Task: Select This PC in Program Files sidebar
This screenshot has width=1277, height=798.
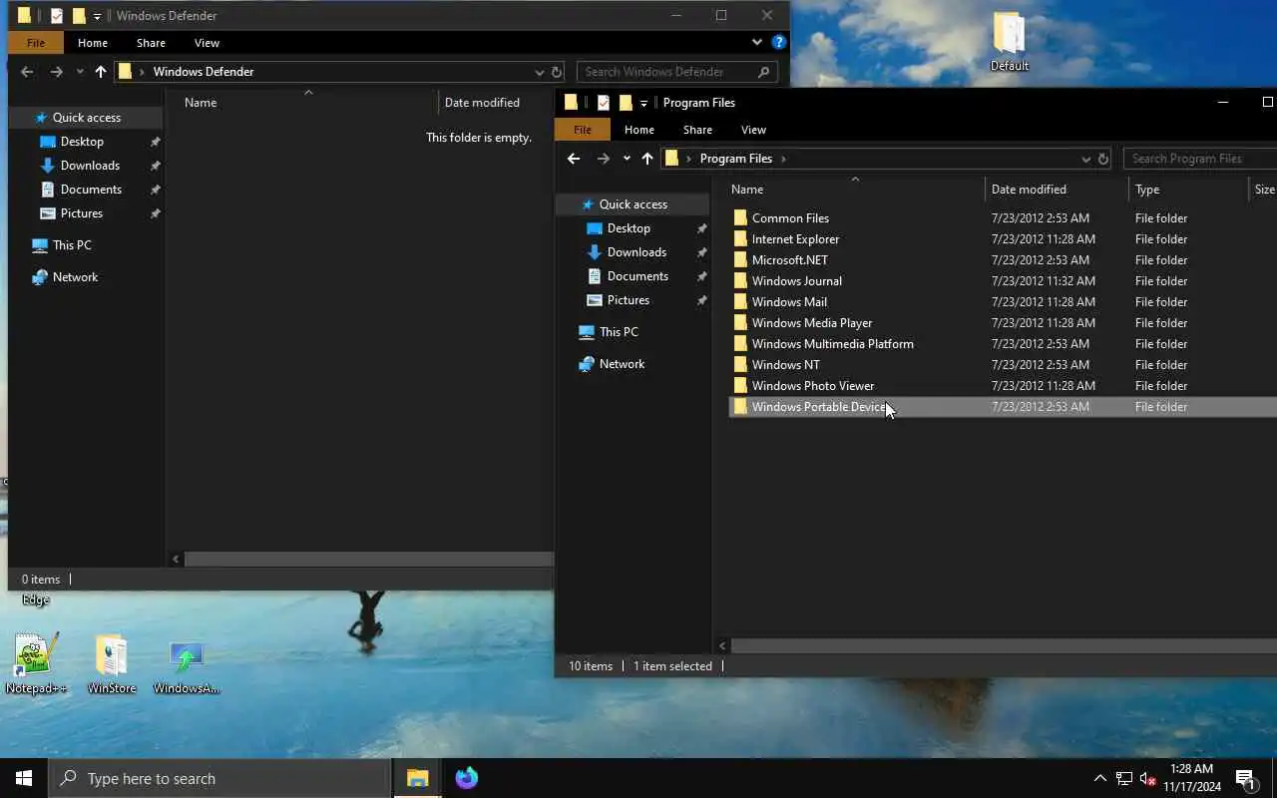Action: 619,332
